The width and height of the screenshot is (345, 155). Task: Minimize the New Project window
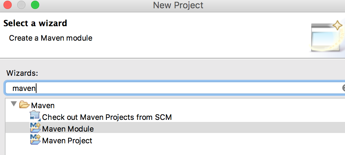click(21, 5)
